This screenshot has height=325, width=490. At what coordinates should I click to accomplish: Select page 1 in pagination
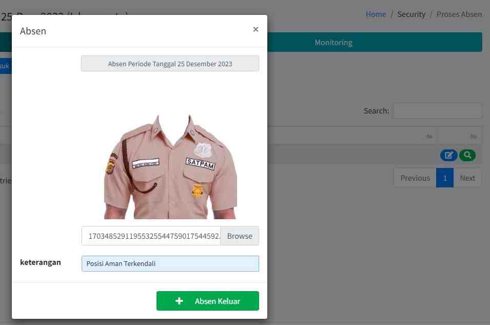click(x=445, y=178)
